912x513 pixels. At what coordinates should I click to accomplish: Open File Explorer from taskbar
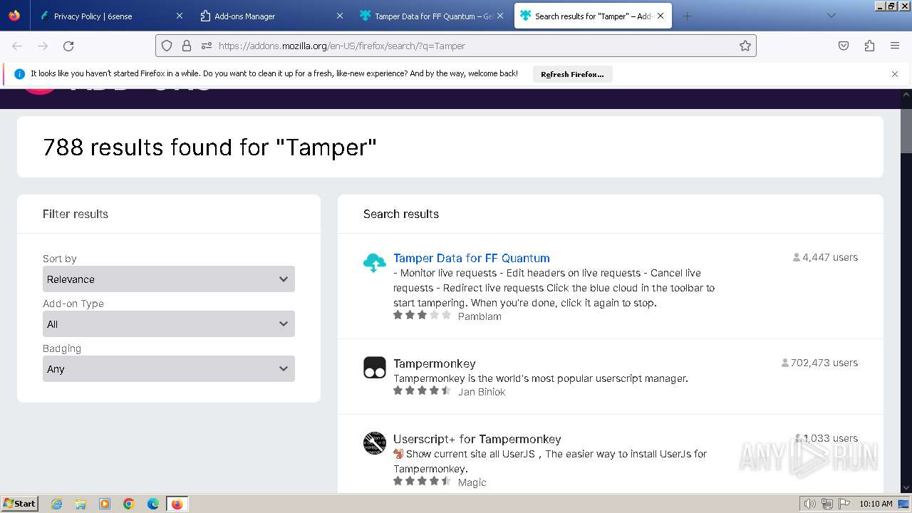pos(81,504)
